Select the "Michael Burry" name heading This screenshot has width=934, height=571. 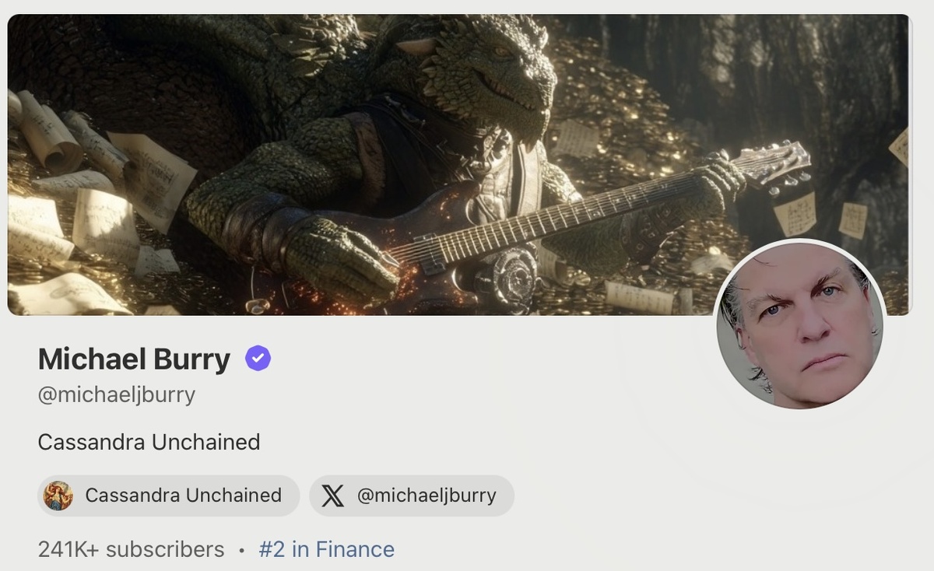point(134,359)
